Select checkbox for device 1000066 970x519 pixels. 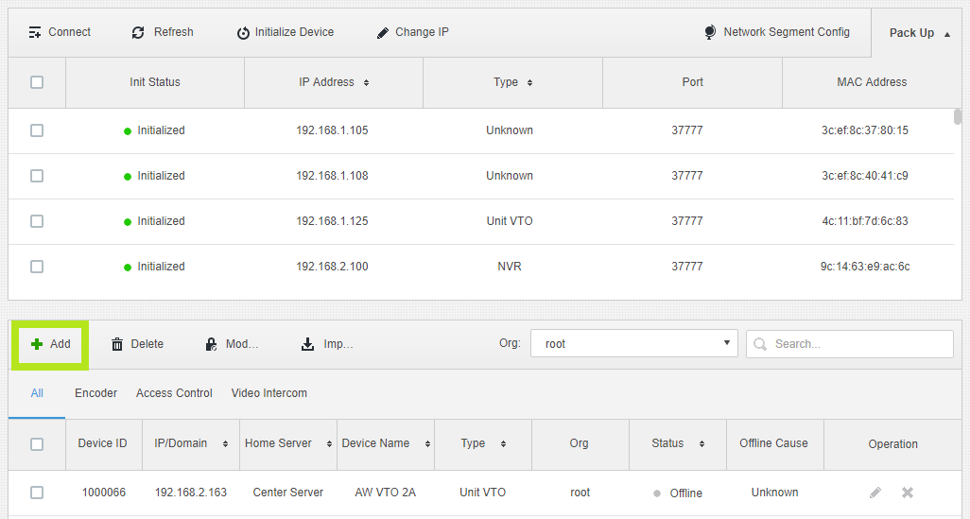point(37,493)
